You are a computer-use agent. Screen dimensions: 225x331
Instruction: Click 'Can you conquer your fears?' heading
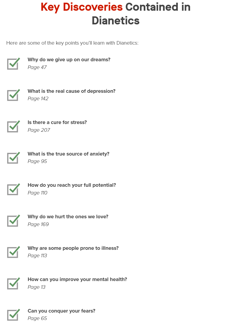pos(62,311)
